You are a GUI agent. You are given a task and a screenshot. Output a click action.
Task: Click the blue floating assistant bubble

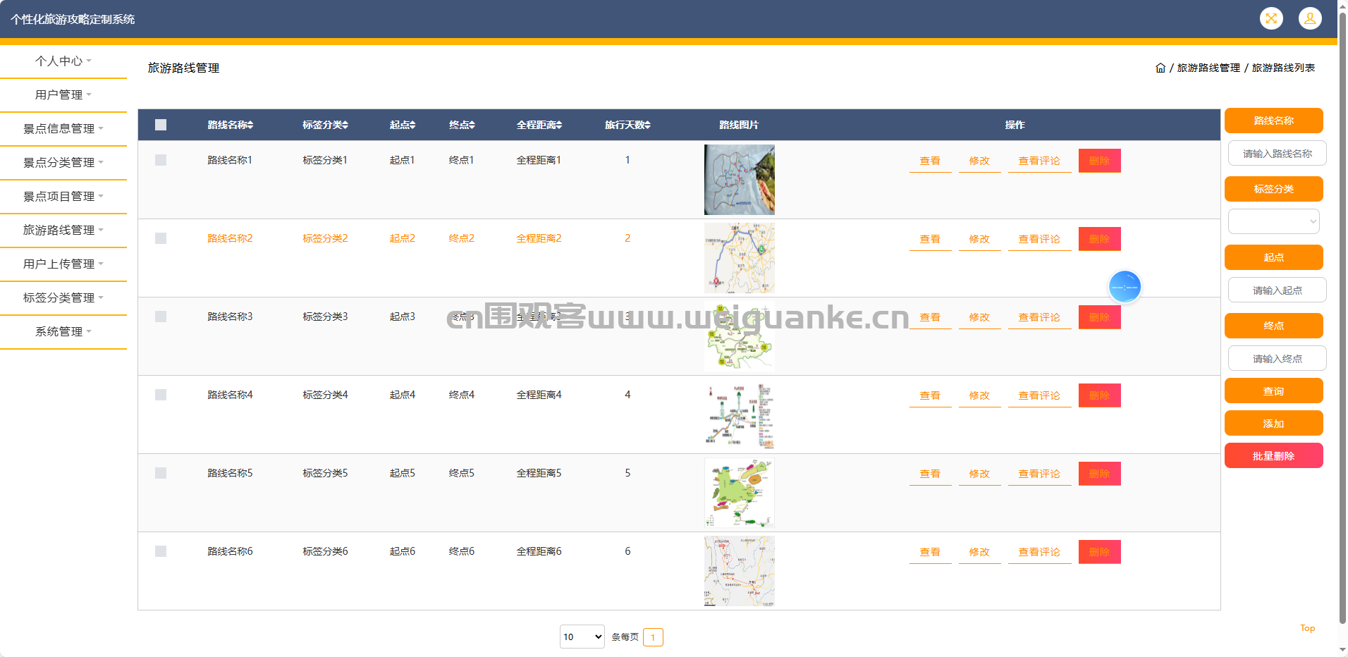point(1124,287)
